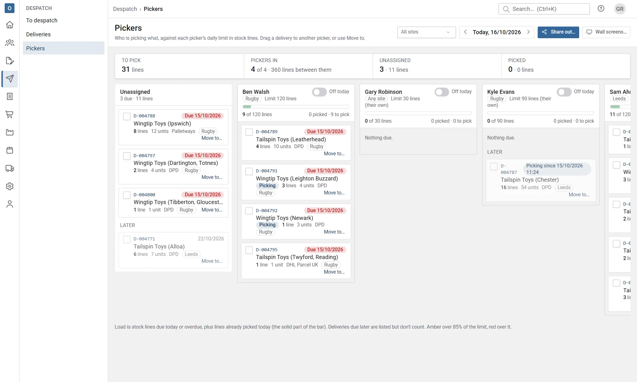Open the delivery truck sidebar icon
The height and width of the screenshot is (382, 637).
(x=10, y=168)
